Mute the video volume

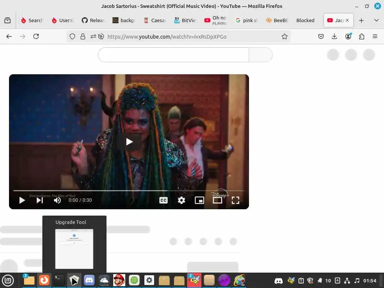click(x=57, y=200)
